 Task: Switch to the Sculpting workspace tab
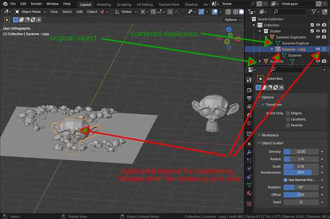tap(124, 4)
